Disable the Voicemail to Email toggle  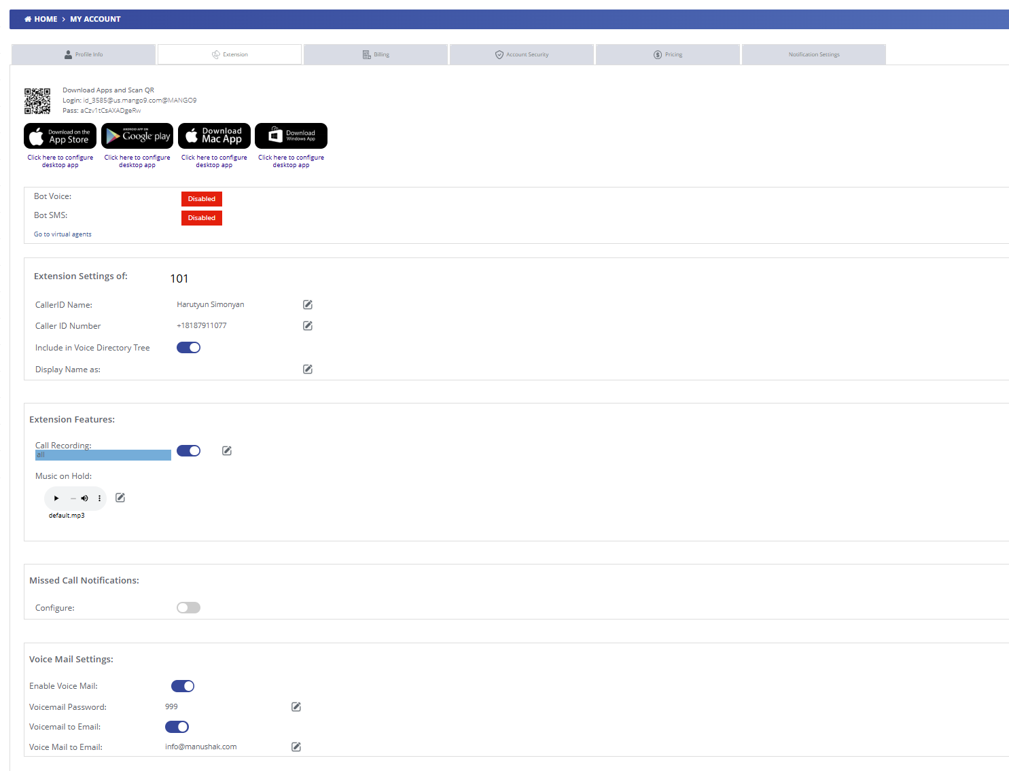pos(177,726)
